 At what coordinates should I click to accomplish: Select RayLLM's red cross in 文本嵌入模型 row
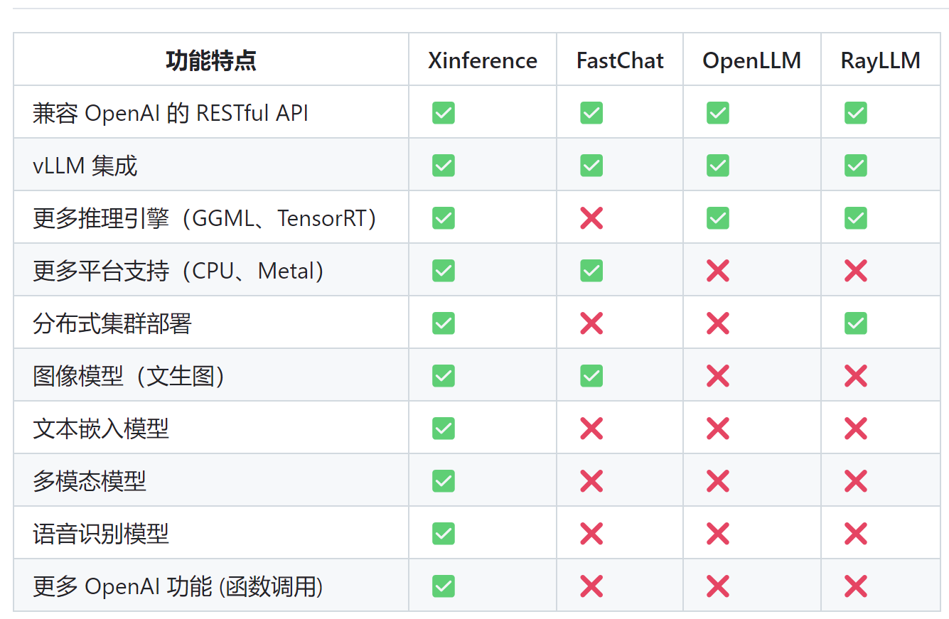[855, 428]
